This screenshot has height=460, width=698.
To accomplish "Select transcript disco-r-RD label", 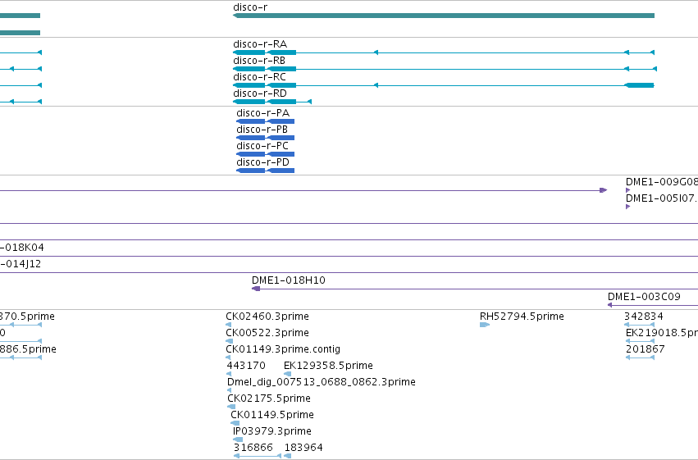I will [x=260, y=93].
